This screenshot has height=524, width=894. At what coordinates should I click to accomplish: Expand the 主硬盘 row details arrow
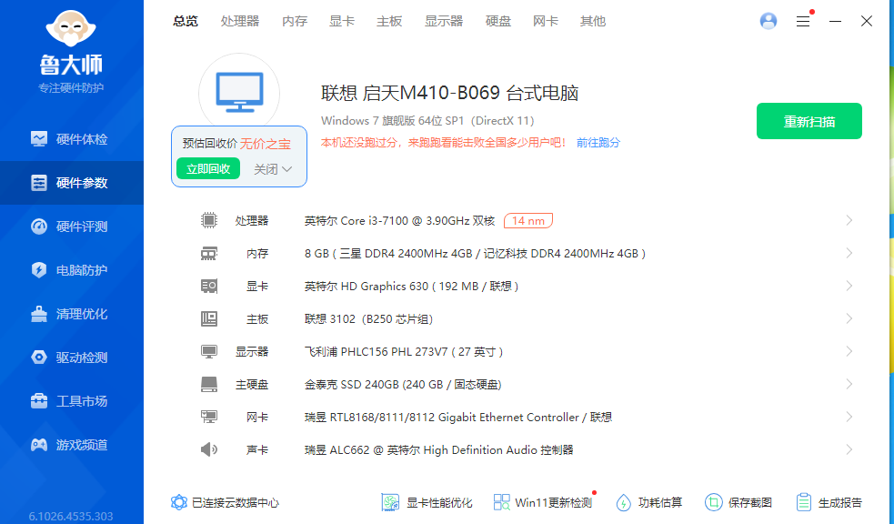coord(849,384)
